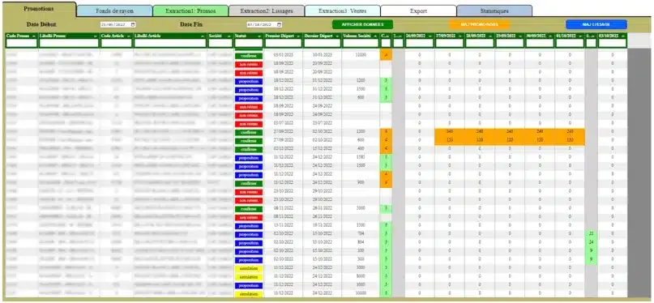Sort by the Volume Société column arrow
This screenshot has height=303, width=654.
(376, 36)
